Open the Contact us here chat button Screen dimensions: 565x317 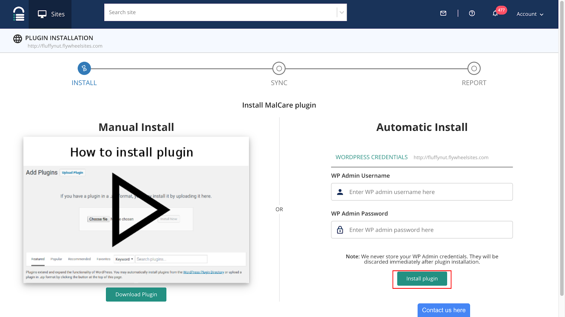click(x=444, y=310)
